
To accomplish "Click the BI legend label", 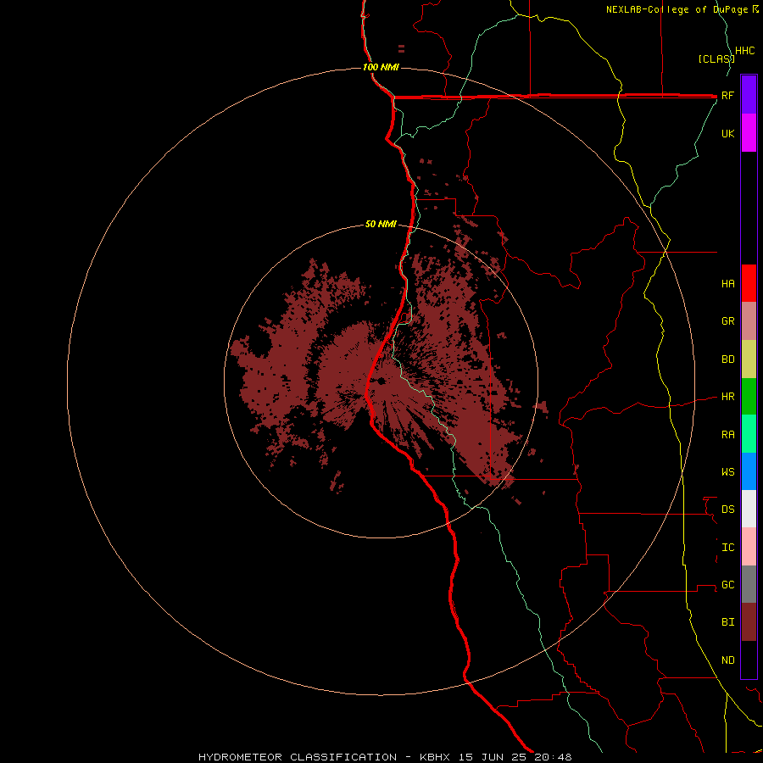I will point(727,622).
